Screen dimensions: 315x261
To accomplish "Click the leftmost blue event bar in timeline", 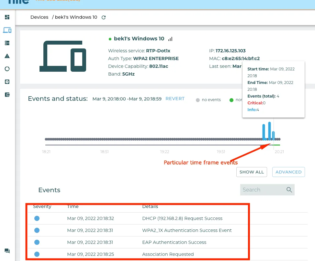I will click(x=264, y=132).
